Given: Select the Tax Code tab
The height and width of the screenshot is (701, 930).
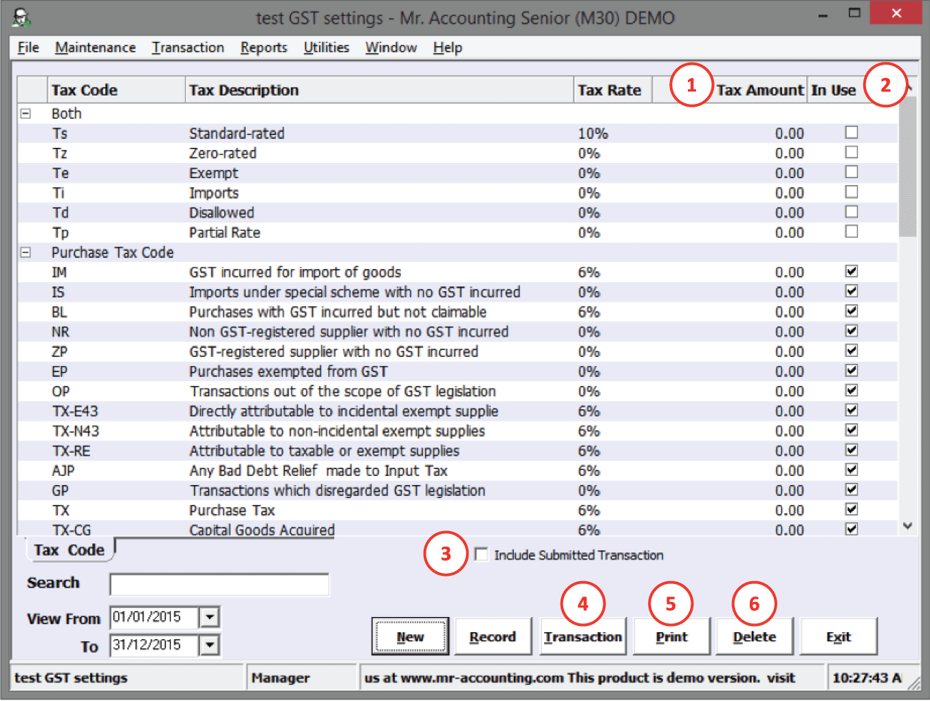Looking at the screenshot, I should (69, 550).
